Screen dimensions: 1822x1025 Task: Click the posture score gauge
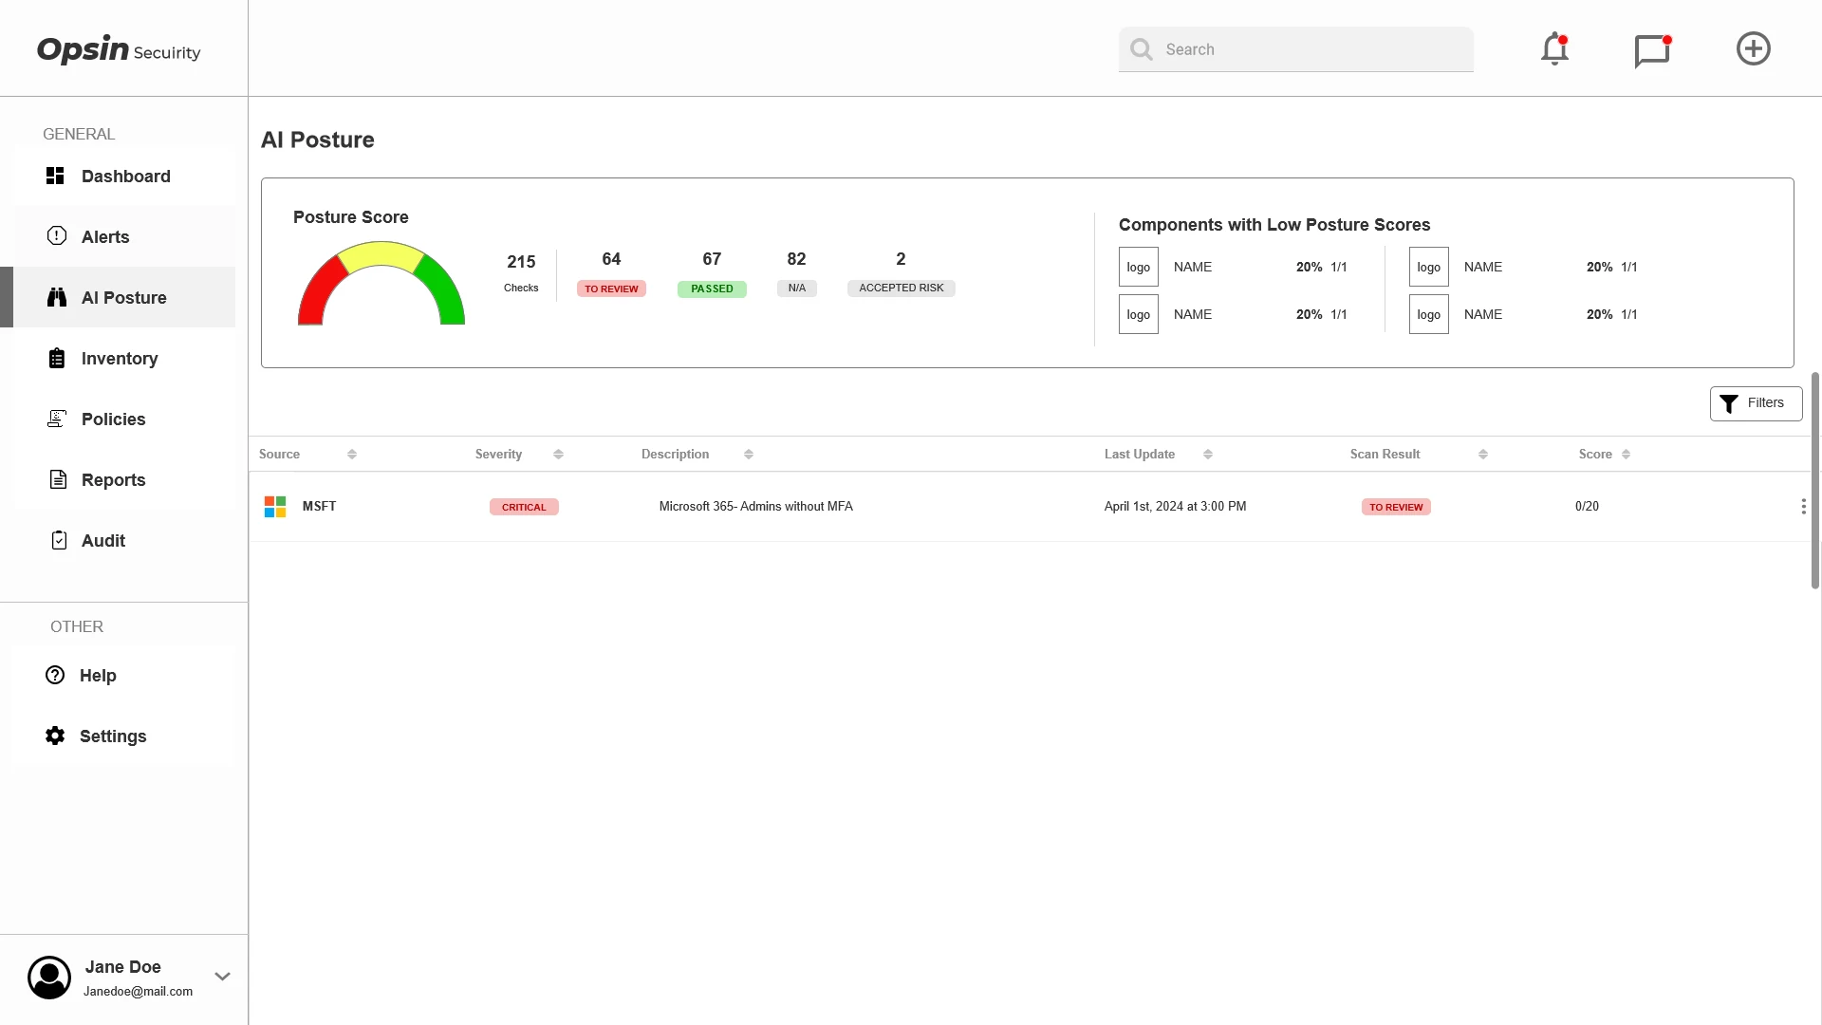pos(381,283)
